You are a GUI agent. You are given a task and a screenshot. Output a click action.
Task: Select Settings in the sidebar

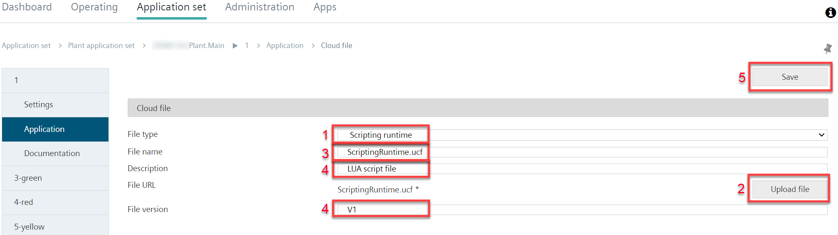[x=55, y=105]
